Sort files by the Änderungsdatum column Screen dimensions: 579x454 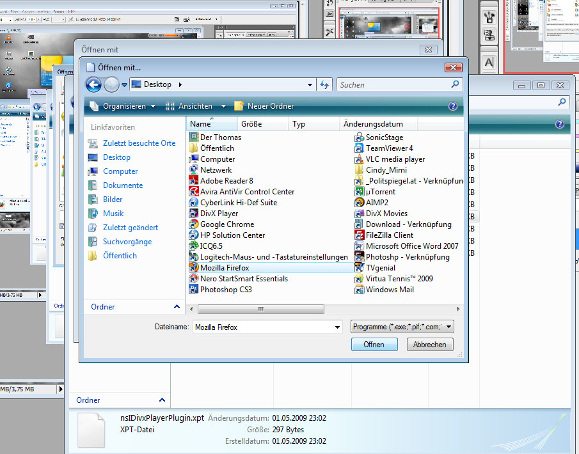click(x=379, y=124)
